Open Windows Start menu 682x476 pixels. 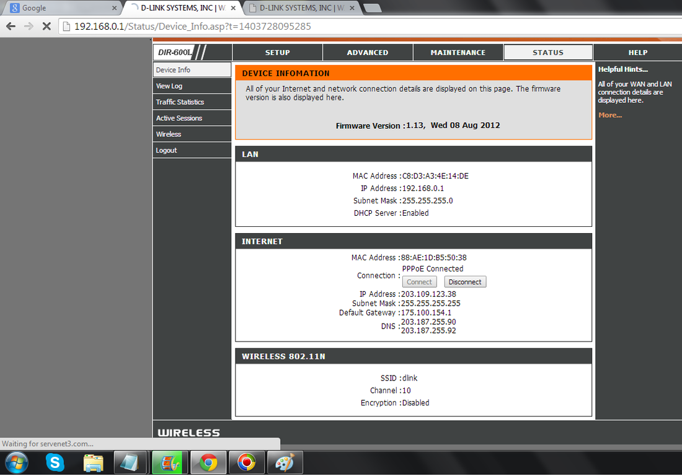pyautogui.click(x=17, y=462)
